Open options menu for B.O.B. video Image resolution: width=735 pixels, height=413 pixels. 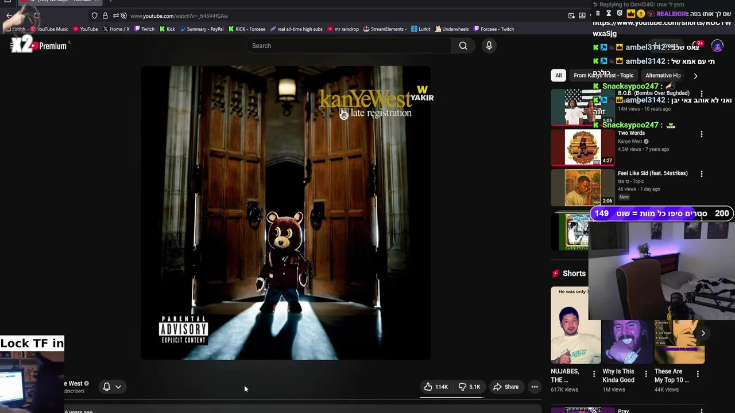point(701,93)
